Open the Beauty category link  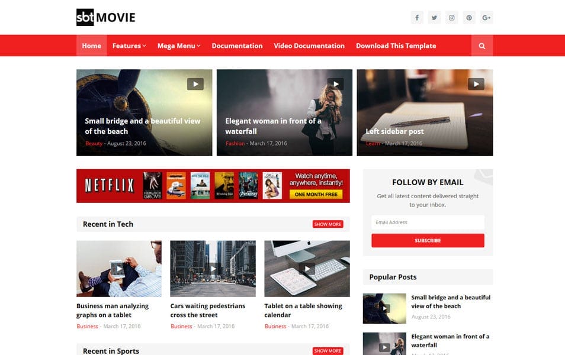pos(93,143)
